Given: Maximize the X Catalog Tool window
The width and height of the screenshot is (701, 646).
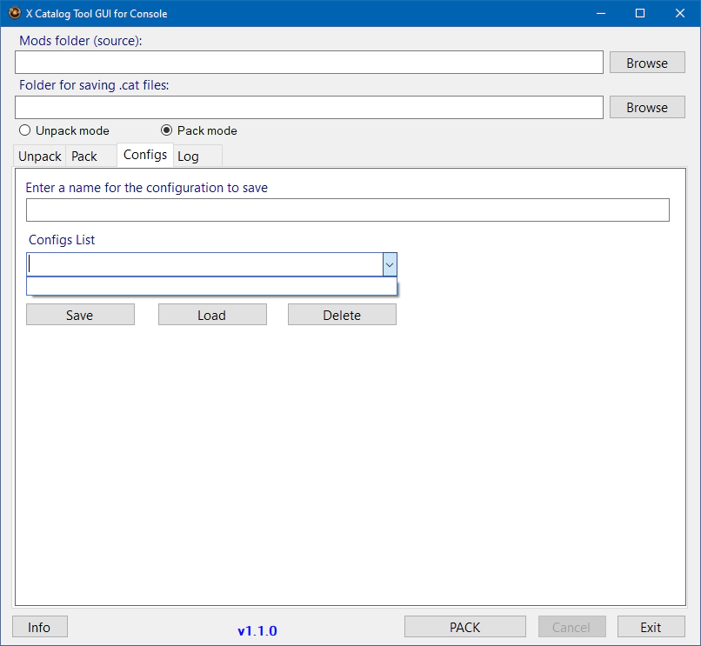Looking at the screenshot, I should tap(640, 13).
